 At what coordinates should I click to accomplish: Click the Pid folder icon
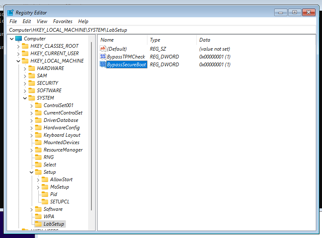coord(45,194)
